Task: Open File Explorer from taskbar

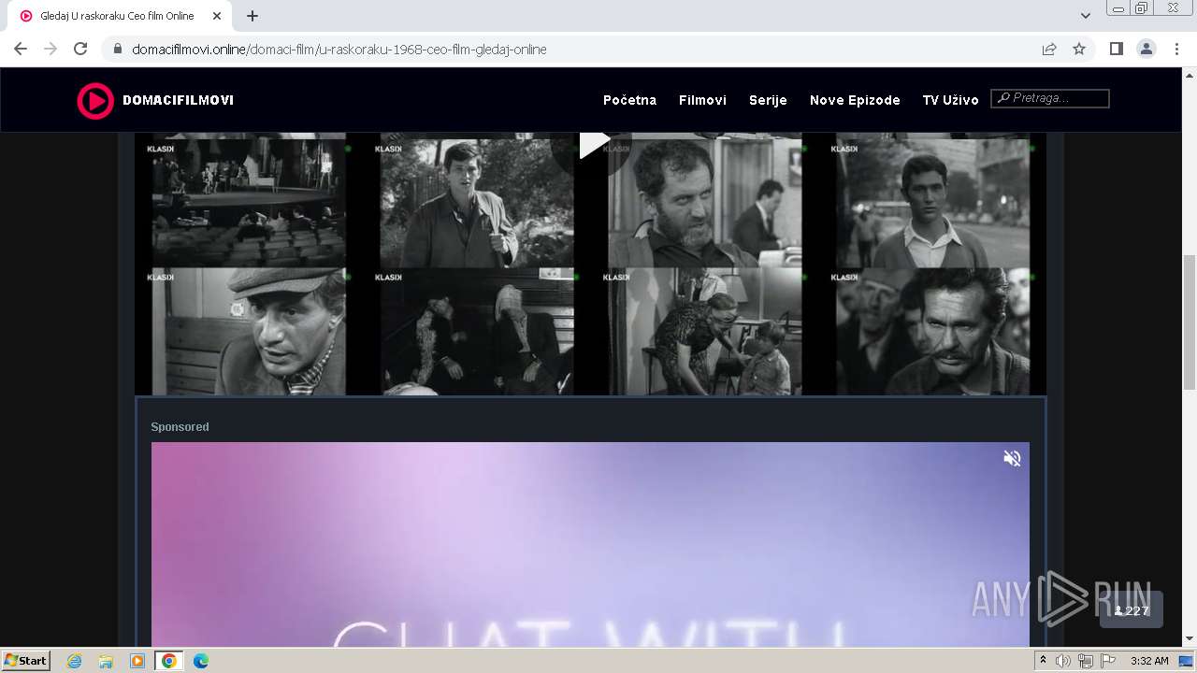Action: tap(106, 661)
